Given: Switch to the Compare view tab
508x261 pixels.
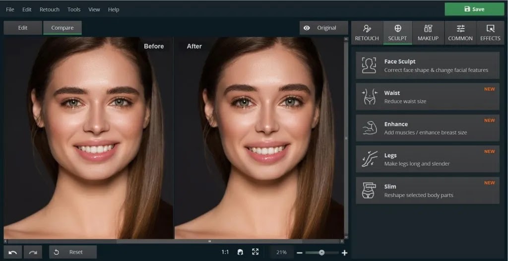Looking at the screenshot, I should tap(62, 28).
